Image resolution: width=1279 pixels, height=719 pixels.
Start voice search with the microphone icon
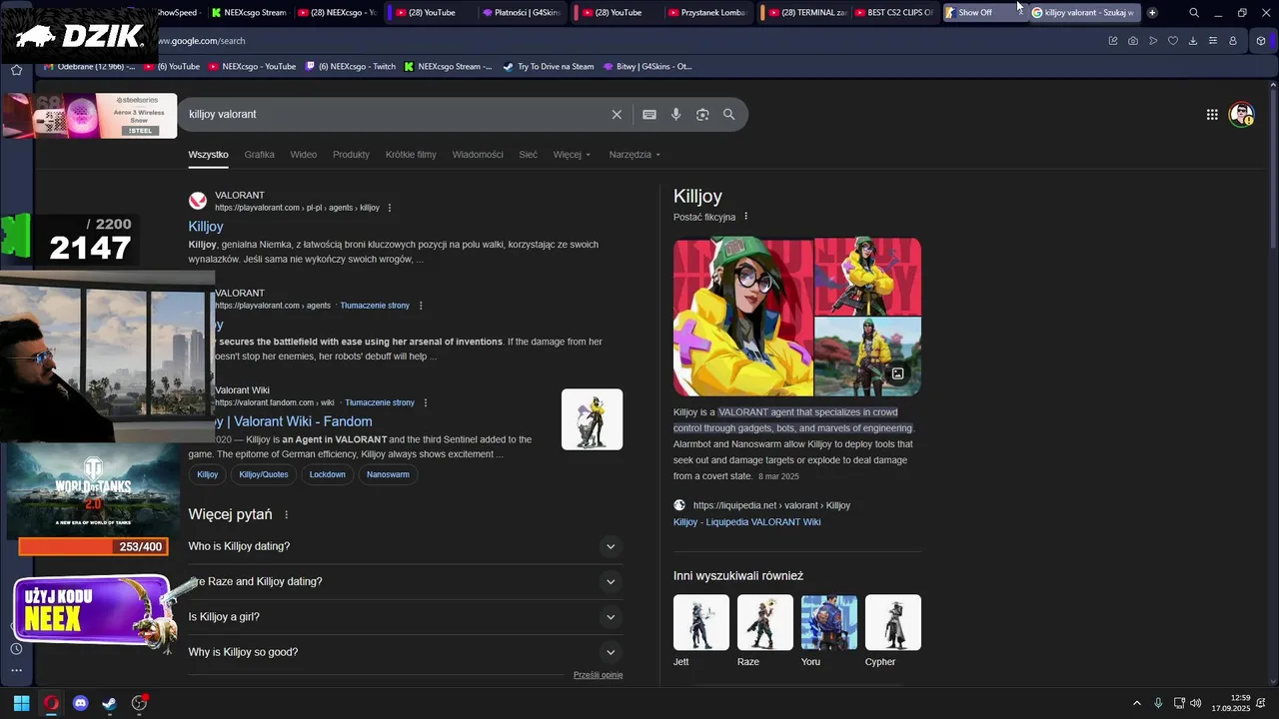676,115
